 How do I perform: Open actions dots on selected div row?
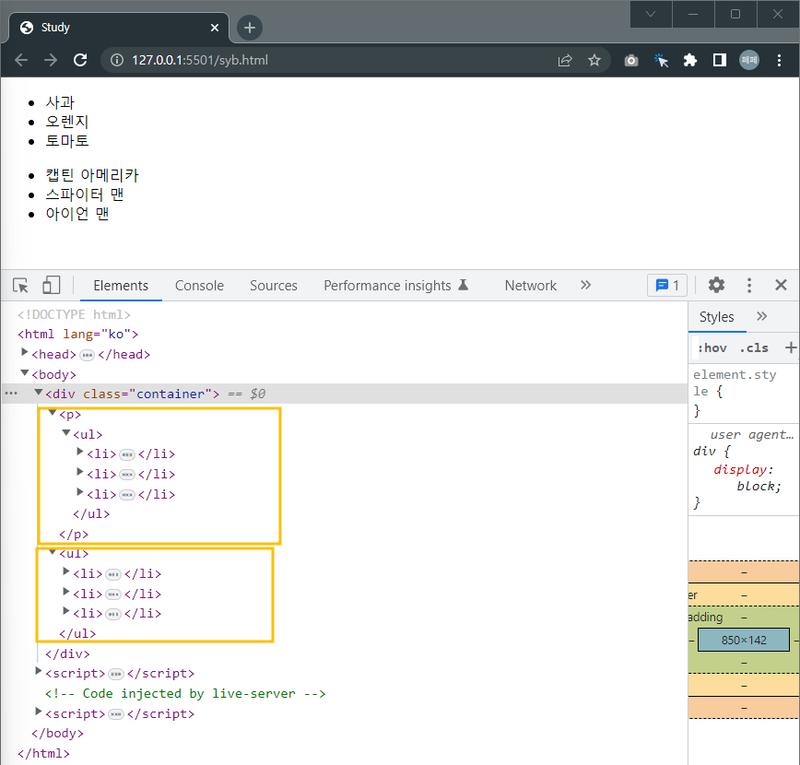[x=11, y=394]
